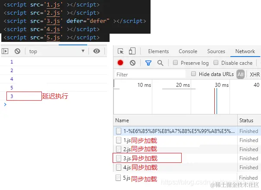Switch to the Elements tab
The width and height of the screenshot is (261, 190).
coord(158,51)
